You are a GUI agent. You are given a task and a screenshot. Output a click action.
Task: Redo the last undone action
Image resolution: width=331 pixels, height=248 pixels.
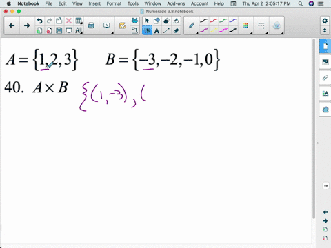(49, 21)
